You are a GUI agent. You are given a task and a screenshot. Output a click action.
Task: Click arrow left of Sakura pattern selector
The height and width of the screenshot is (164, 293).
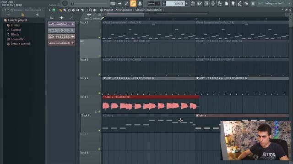(x=164, y=3)
